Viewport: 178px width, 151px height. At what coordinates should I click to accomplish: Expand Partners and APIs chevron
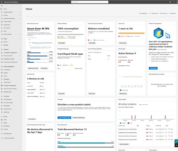pyautogui.click(x=20, y=56)
